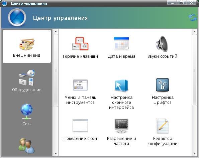Click the blue refresh arrows icon
The image size is (199, 158).
click(193, 18)
